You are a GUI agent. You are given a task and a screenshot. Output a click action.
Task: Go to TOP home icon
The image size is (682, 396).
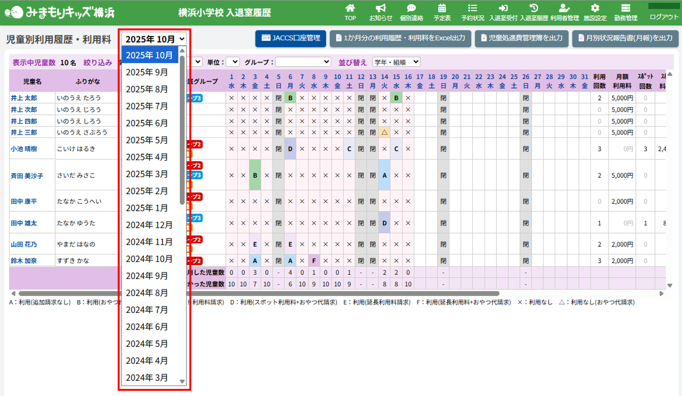(350, 9)
